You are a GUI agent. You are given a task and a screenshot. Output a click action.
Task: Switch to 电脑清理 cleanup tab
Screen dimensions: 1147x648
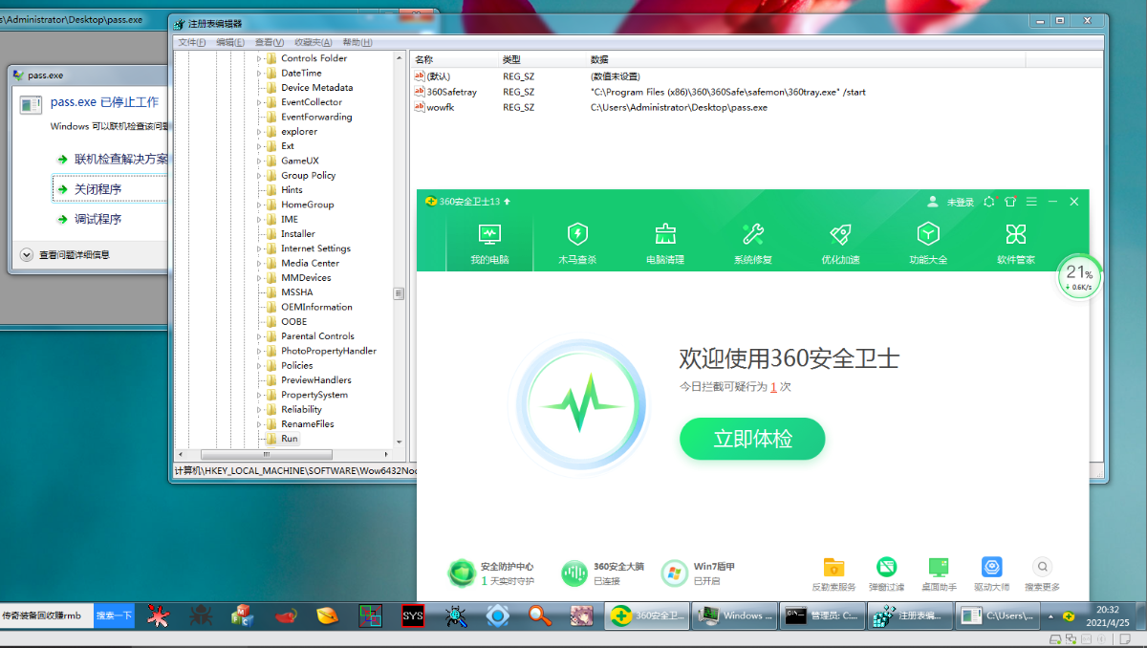click(x=665, y=245)
